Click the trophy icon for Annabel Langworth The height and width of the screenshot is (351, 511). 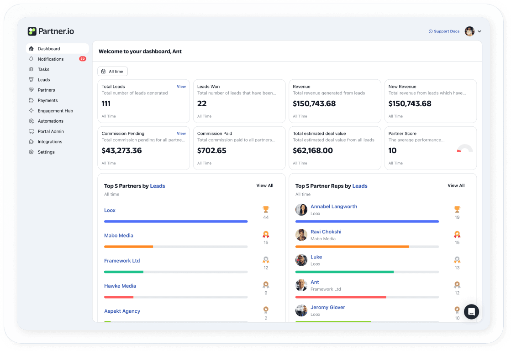(x=457, y=209)
